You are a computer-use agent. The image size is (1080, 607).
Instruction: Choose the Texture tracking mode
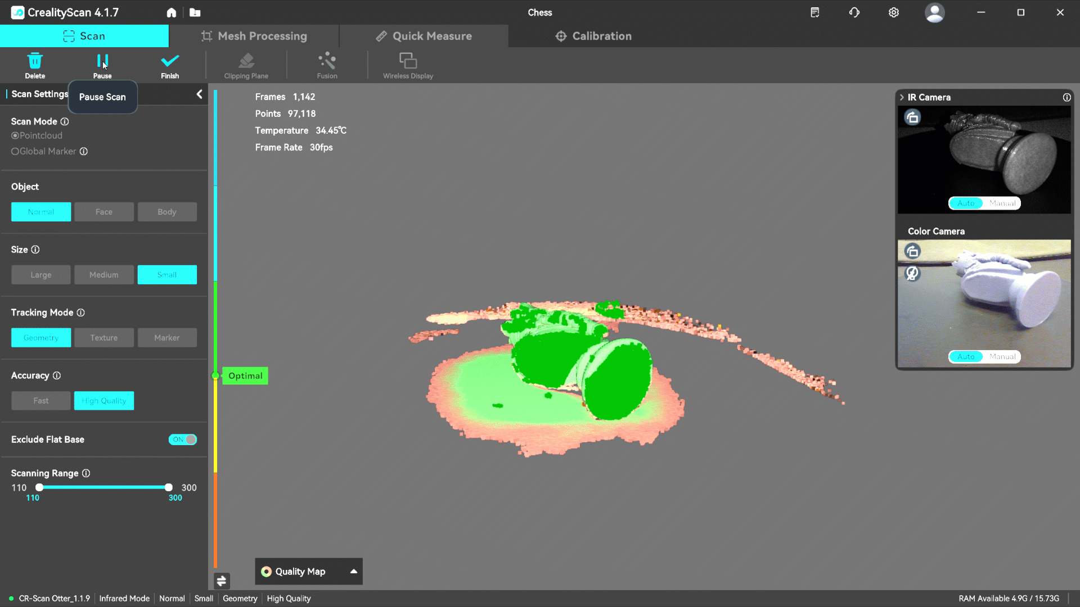point(104,338)
